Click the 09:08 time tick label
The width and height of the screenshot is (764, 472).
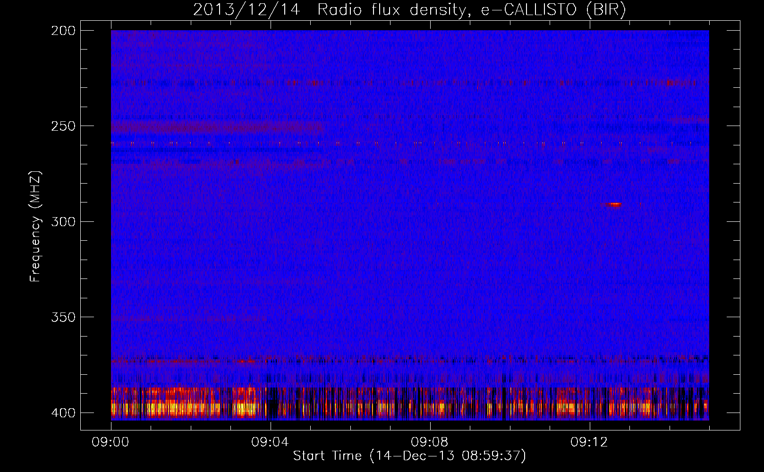tap(430, 442)
